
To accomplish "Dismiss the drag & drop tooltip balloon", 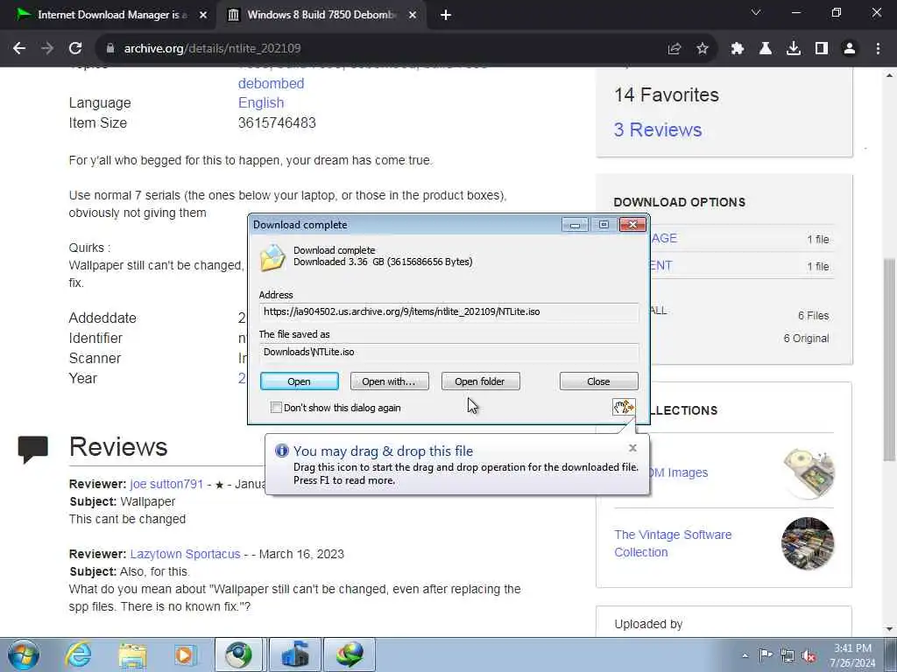I will coord(632,448).
